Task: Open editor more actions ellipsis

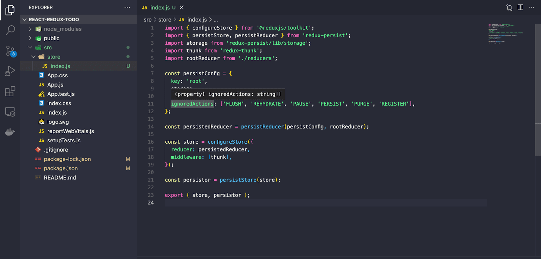Action: pyautogui.click(x=531, y=7)
